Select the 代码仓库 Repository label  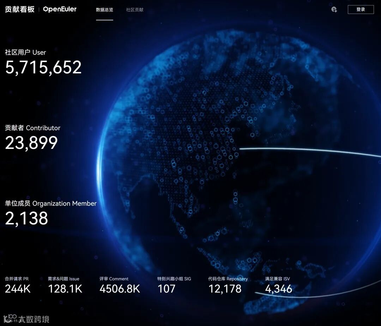click(x=228, y=279)
